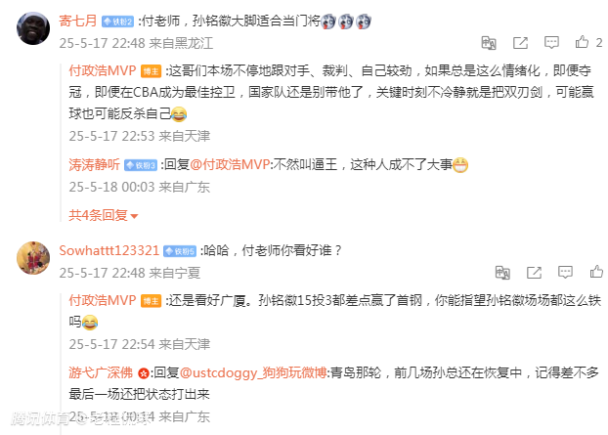Open 寄七月 user profile name

78,21
